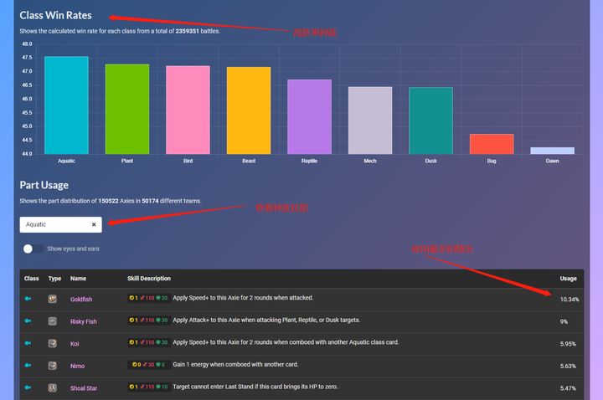Sort table by Name column header

point(78,279)
